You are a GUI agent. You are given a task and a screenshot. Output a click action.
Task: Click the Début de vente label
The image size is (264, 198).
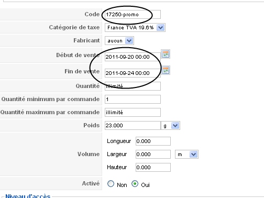coord(78,55)
